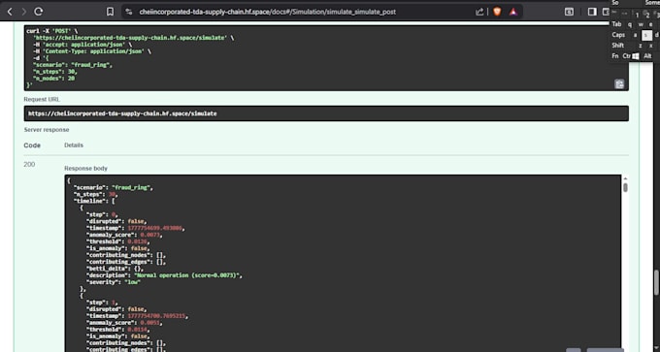
Task: Toggle the browser sidebar panel
Action: [x=592, y=12]
